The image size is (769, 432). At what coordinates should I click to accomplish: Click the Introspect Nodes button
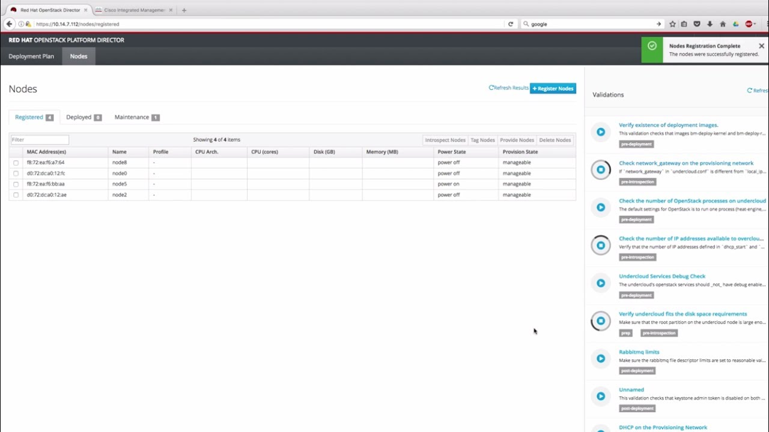point(445,140)
